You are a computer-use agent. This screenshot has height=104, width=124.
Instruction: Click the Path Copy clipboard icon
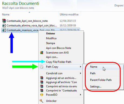click(x=42, y=67)
